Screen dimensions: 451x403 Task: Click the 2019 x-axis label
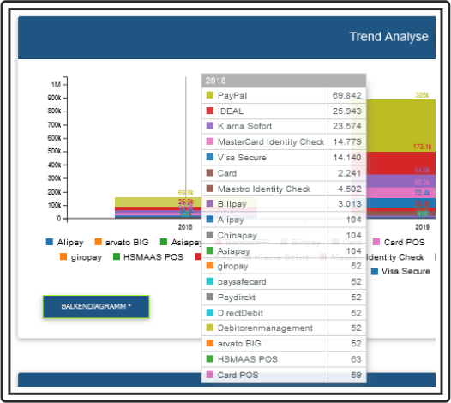click(x=422, y=227)
